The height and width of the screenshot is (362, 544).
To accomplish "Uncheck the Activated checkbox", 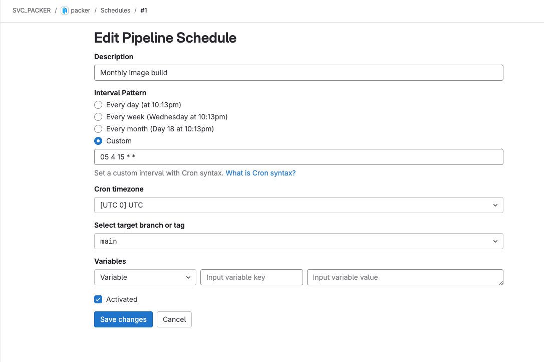I will point(98,299).
